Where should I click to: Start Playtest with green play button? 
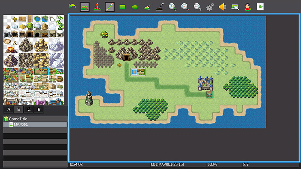[x=260, y=7]
